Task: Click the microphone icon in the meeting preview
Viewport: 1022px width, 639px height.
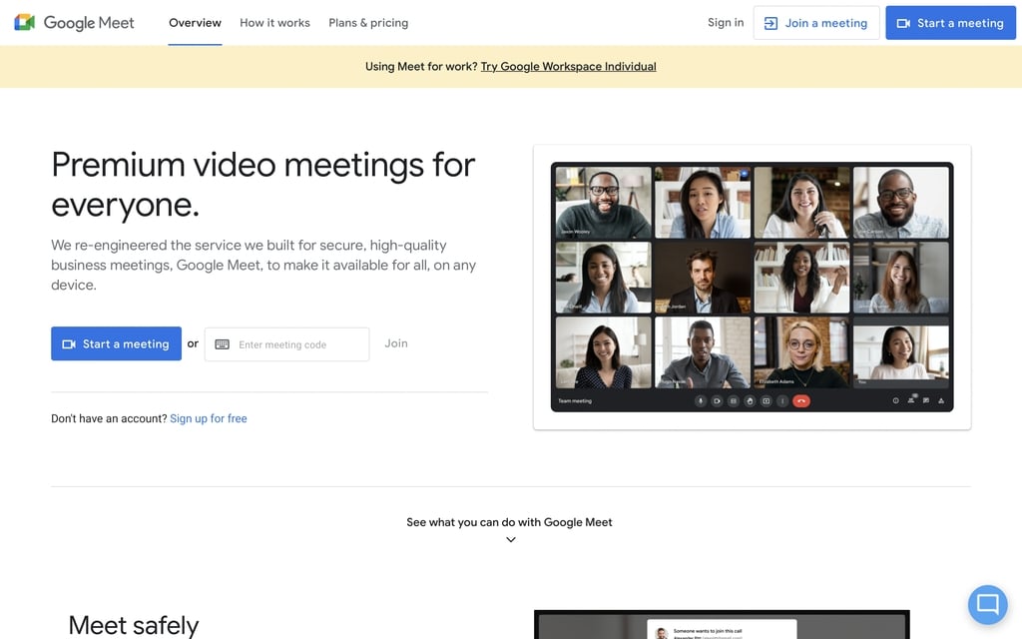Action: pyautogui.click(x=700, y=401)
